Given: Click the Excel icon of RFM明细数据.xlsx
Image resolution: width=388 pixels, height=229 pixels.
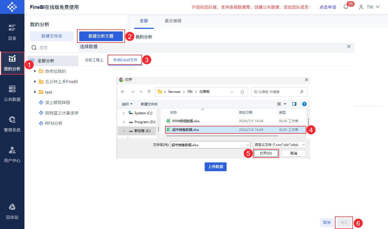Looking at the screenshot, I should (168, 121).
